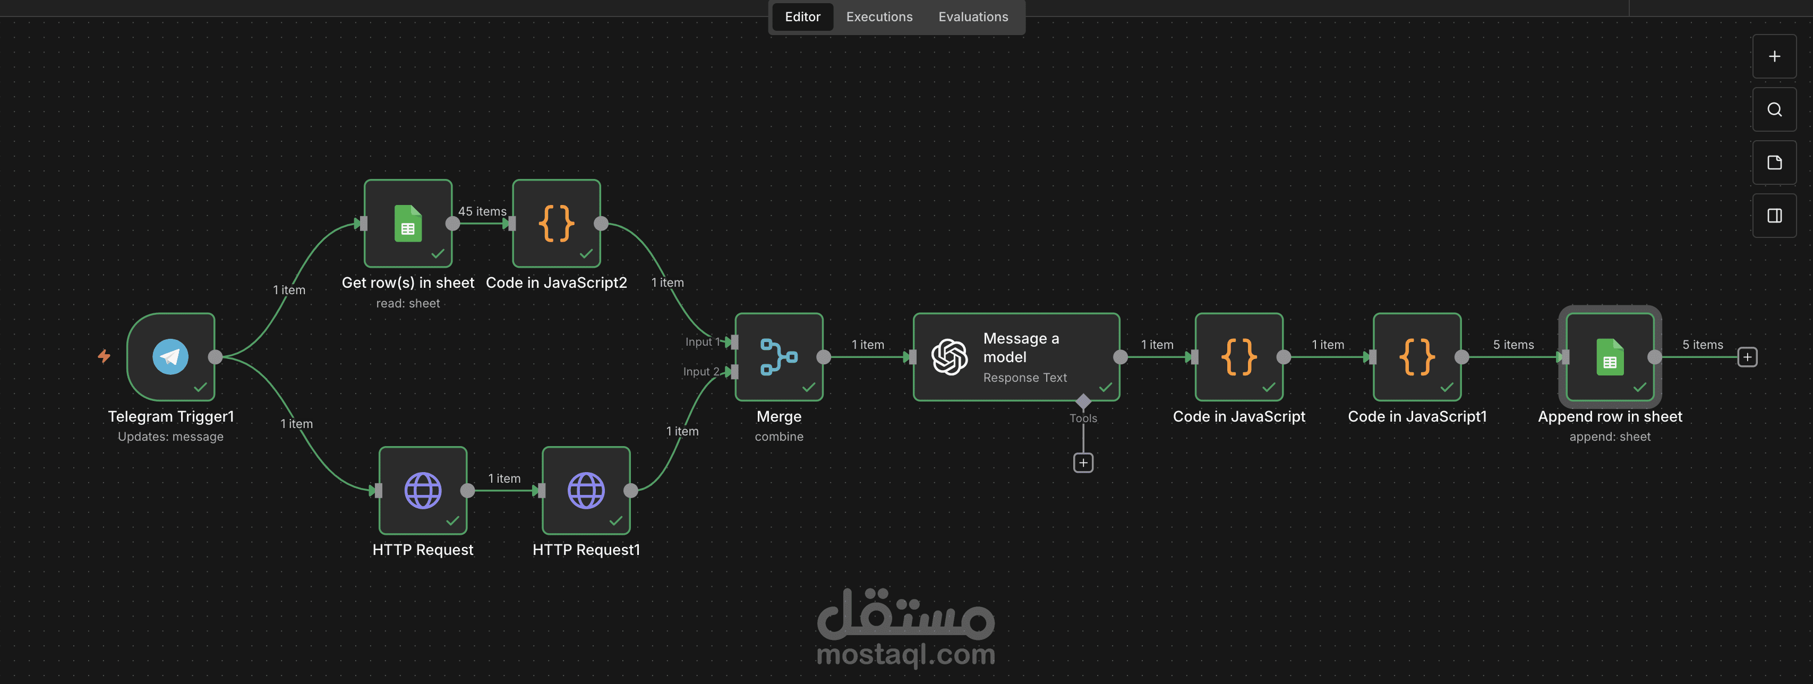Viewport: 1813px width, 684px height.
Task: Open the HTTP Request1 globe node
Action: [586, 491]
